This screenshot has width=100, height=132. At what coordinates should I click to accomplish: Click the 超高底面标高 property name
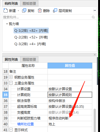27,106
